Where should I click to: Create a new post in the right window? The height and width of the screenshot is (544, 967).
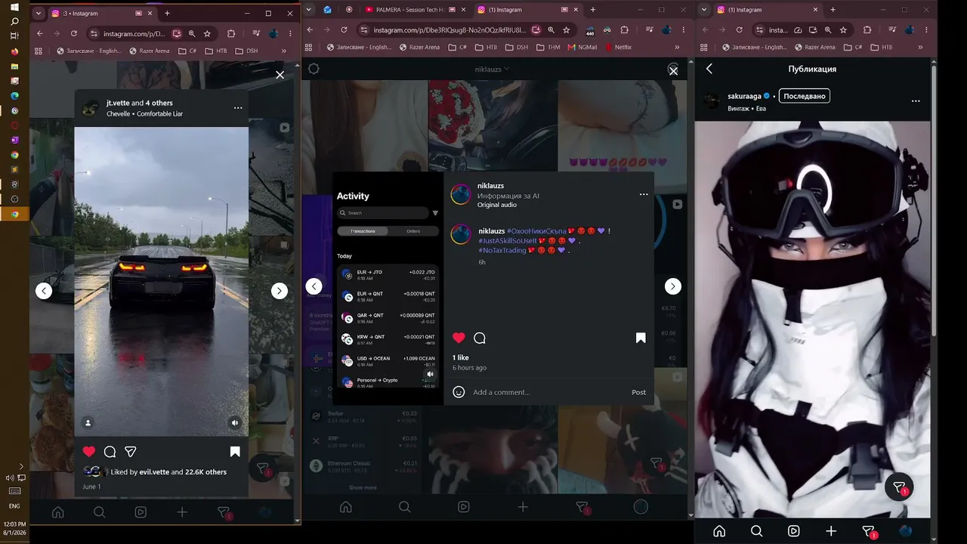[831, 531]
